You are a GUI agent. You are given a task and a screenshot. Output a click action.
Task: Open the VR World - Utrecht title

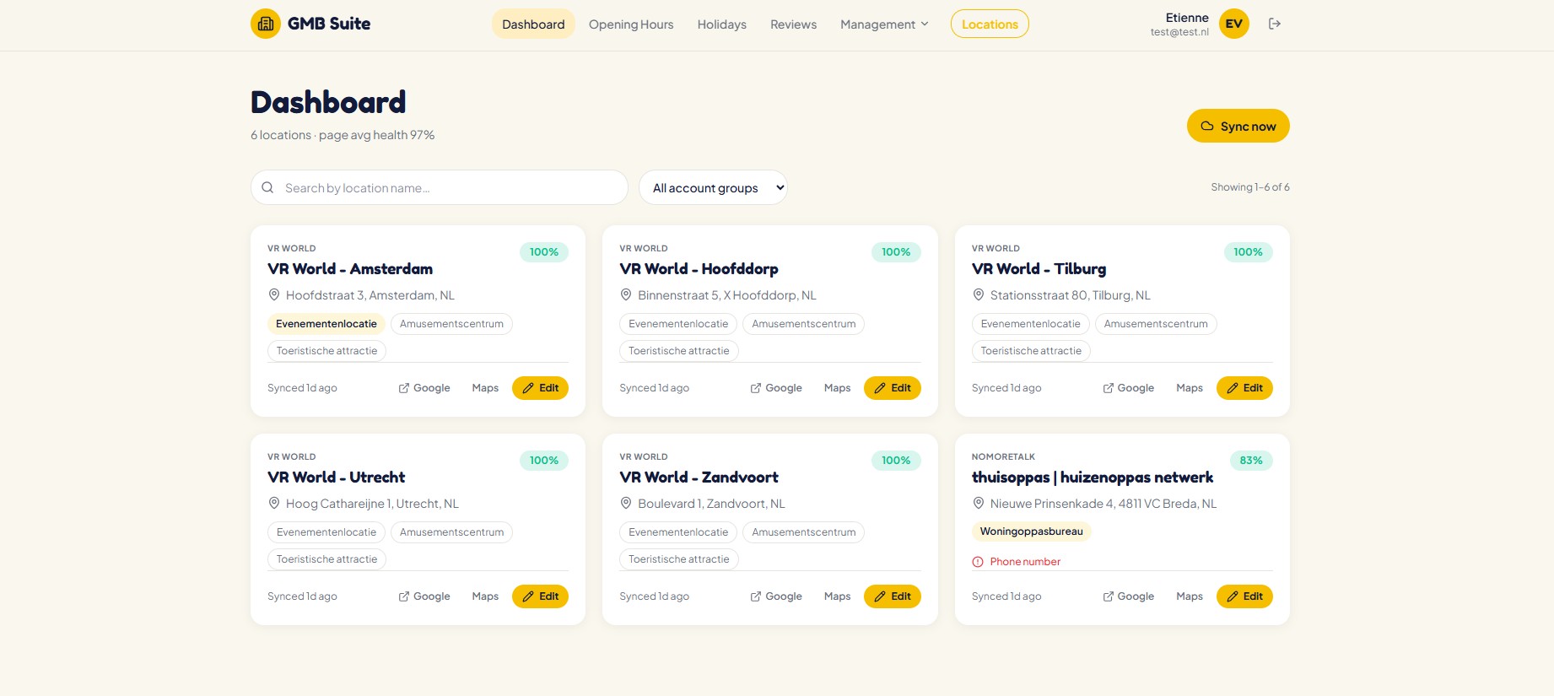click(x=336, y=477)
